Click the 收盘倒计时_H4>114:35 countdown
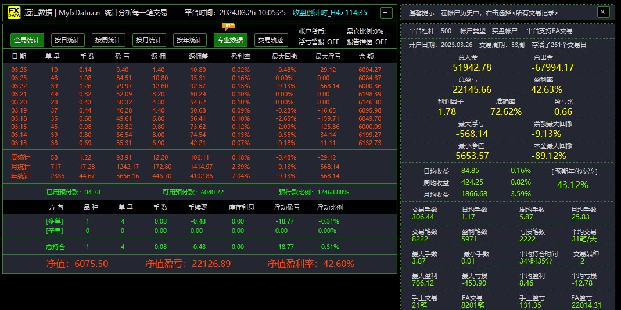Screen dimensions: 621x310 tap(330, 13)
